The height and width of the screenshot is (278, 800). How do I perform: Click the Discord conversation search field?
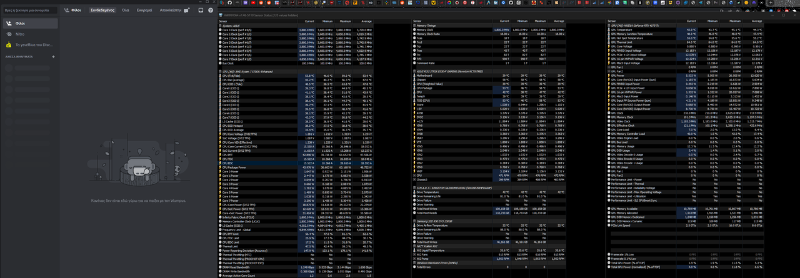[31, 11]
